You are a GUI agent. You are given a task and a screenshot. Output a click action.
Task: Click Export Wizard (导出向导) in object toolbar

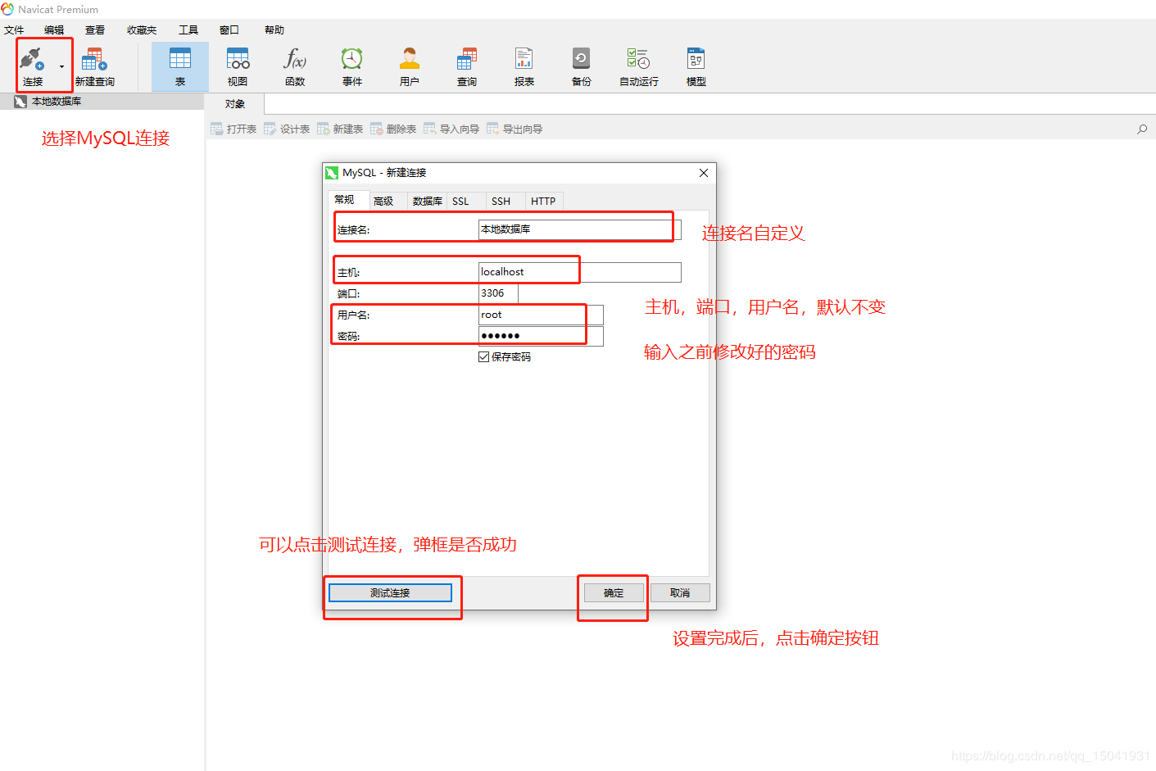515,129
